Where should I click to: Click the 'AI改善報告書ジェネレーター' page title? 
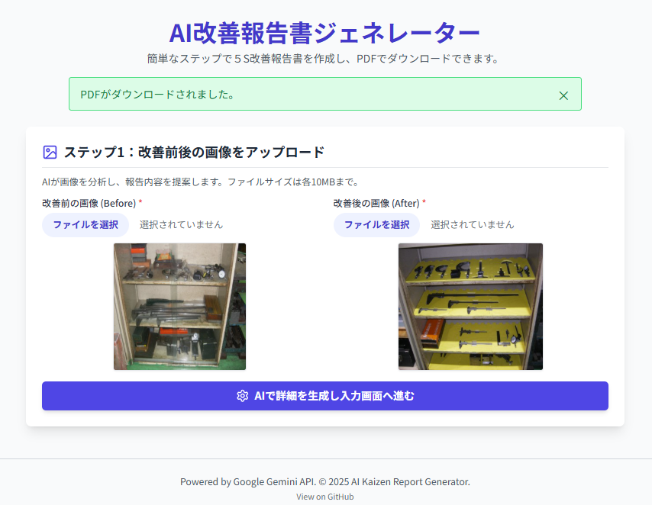(324, 33)
